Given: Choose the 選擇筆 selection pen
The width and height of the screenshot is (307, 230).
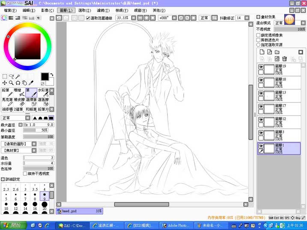Looking at the screenshot, I should point(31,102).
